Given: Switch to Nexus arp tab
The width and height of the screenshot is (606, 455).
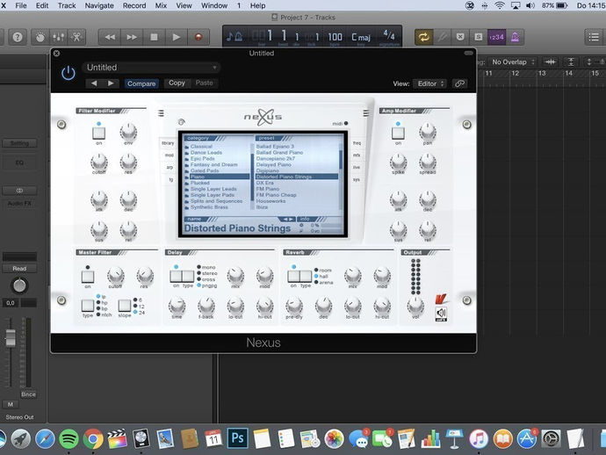Looking at the screenshot, I should pyautogui.click(x=168, y=168).
